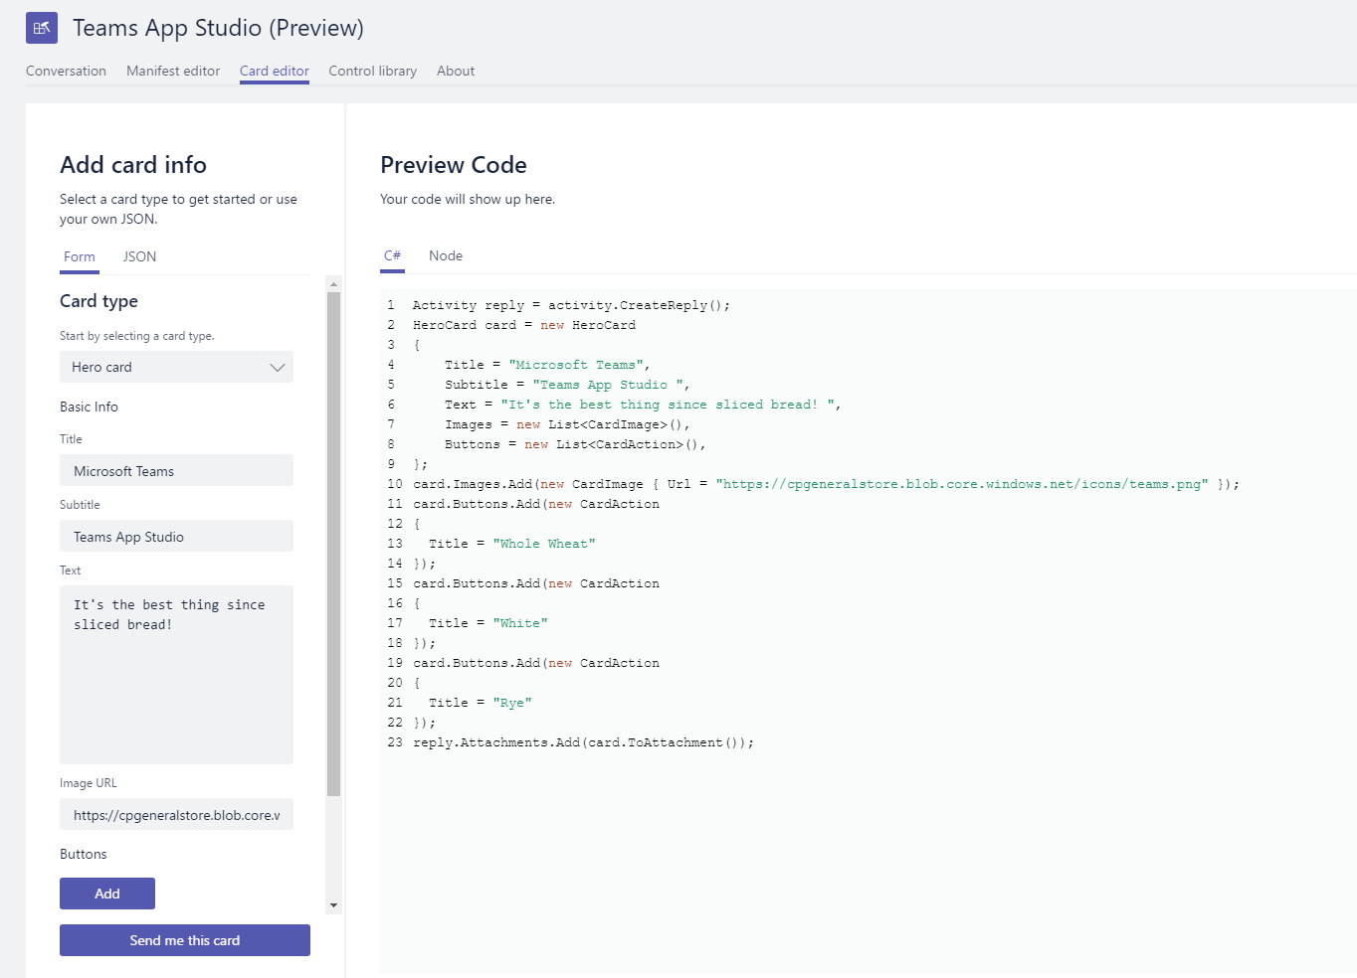Click the Title field containing Microsoft Teams
Screen dimensions: 1357x978
(176, 470)
